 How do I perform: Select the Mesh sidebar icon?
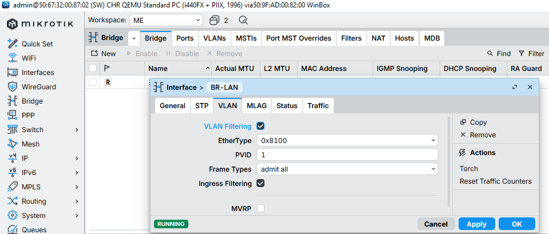pyautogui.click(x=12, y=144)
